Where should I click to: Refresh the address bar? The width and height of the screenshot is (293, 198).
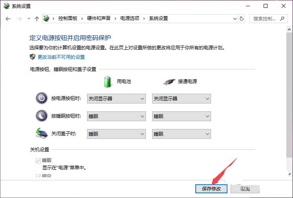click(242, 19)
